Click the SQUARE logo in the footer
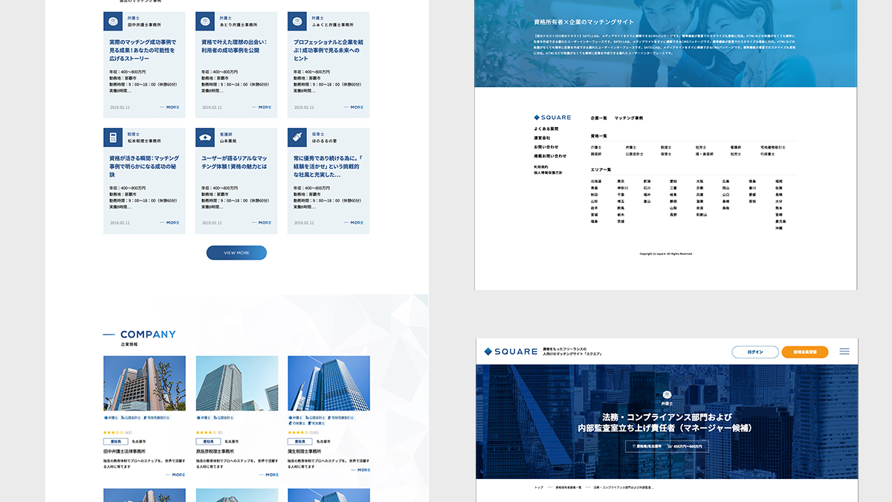Viewport: 892px width, 502px height. pos(552,118)
